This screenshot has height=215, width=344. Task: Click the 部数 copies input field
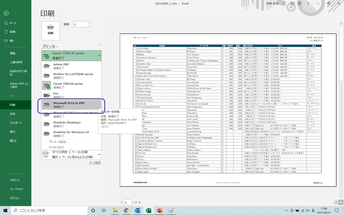[80, 25]
